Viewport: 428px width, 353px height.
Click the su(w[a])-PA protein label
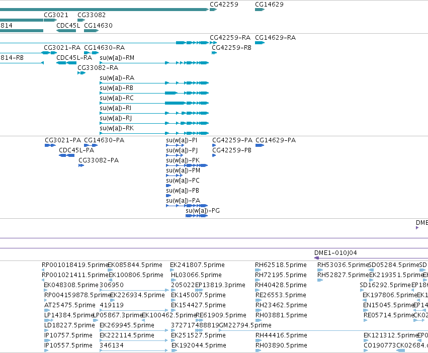(x=183, y=201)
